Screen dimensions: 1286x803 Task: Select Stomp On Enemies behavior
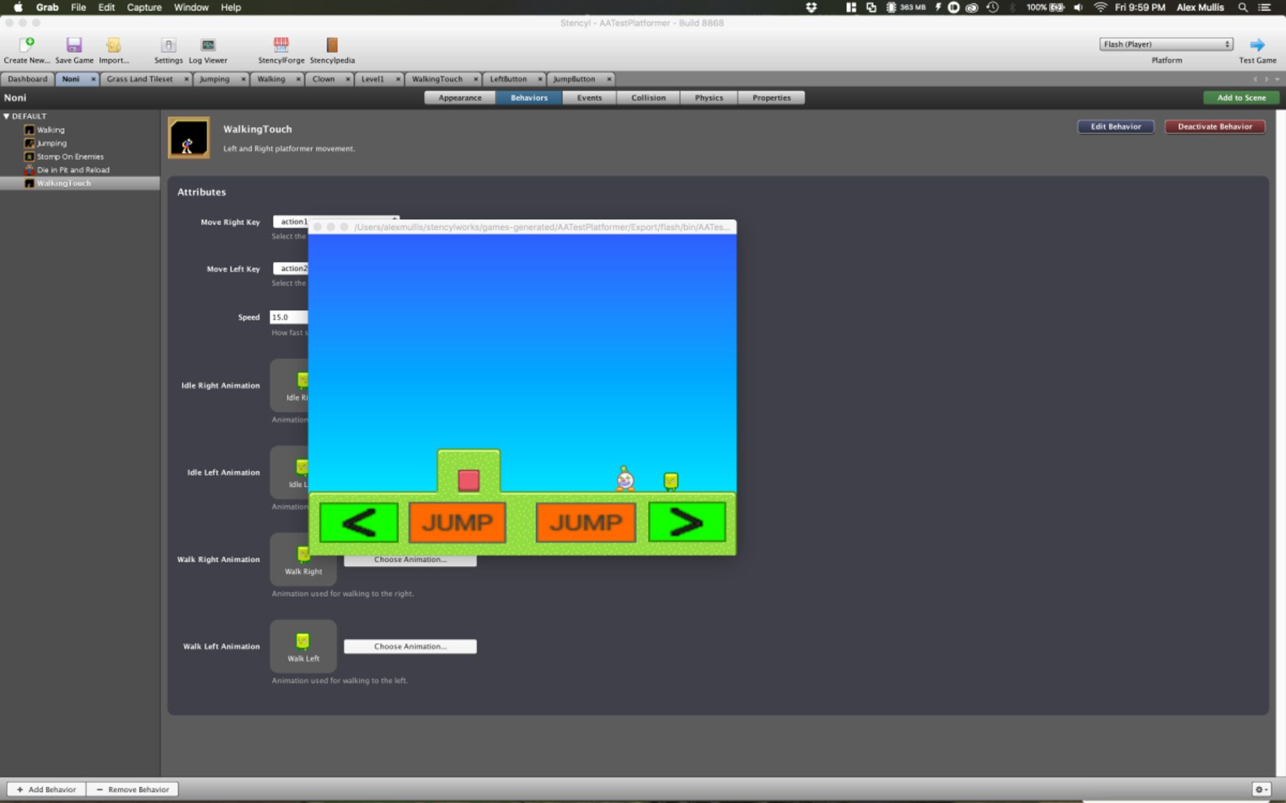70,157
